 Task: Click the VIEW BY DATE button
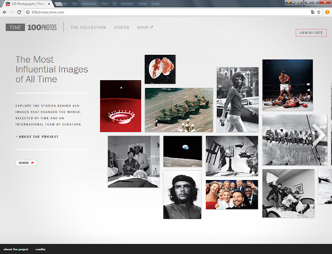[311, 33]
